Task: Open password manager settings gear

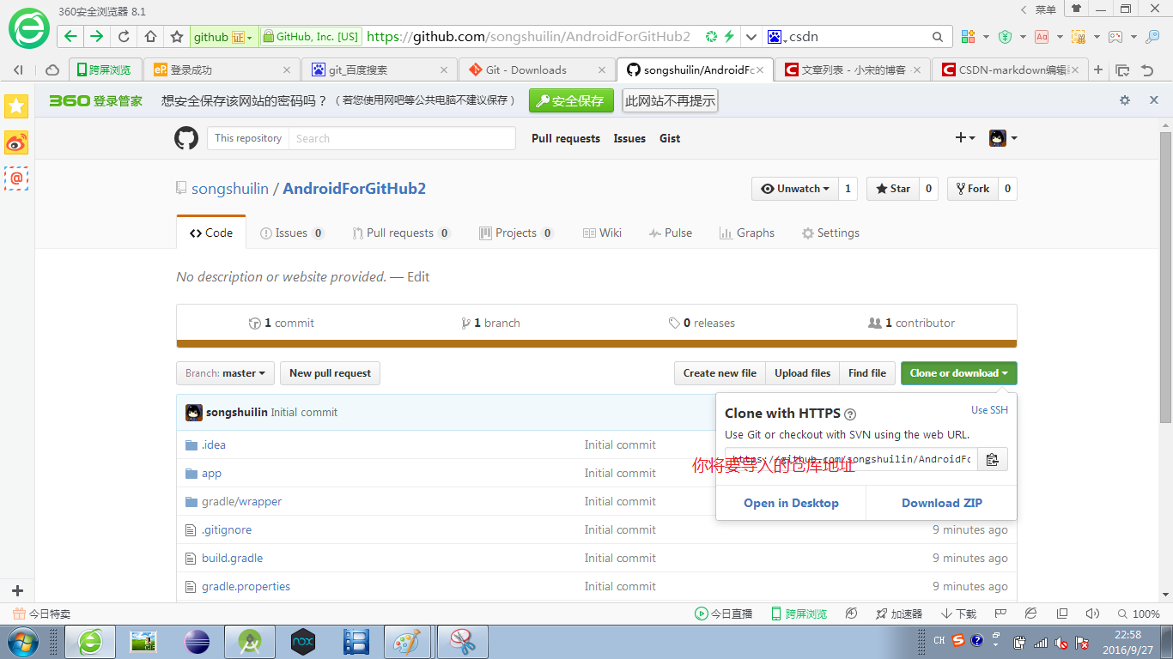Action: pyautogui.click(x=1125, y=100)
